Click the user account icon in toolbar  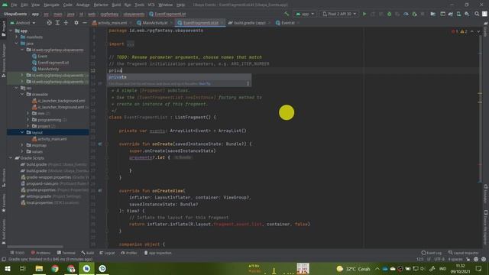click(484, 14)
